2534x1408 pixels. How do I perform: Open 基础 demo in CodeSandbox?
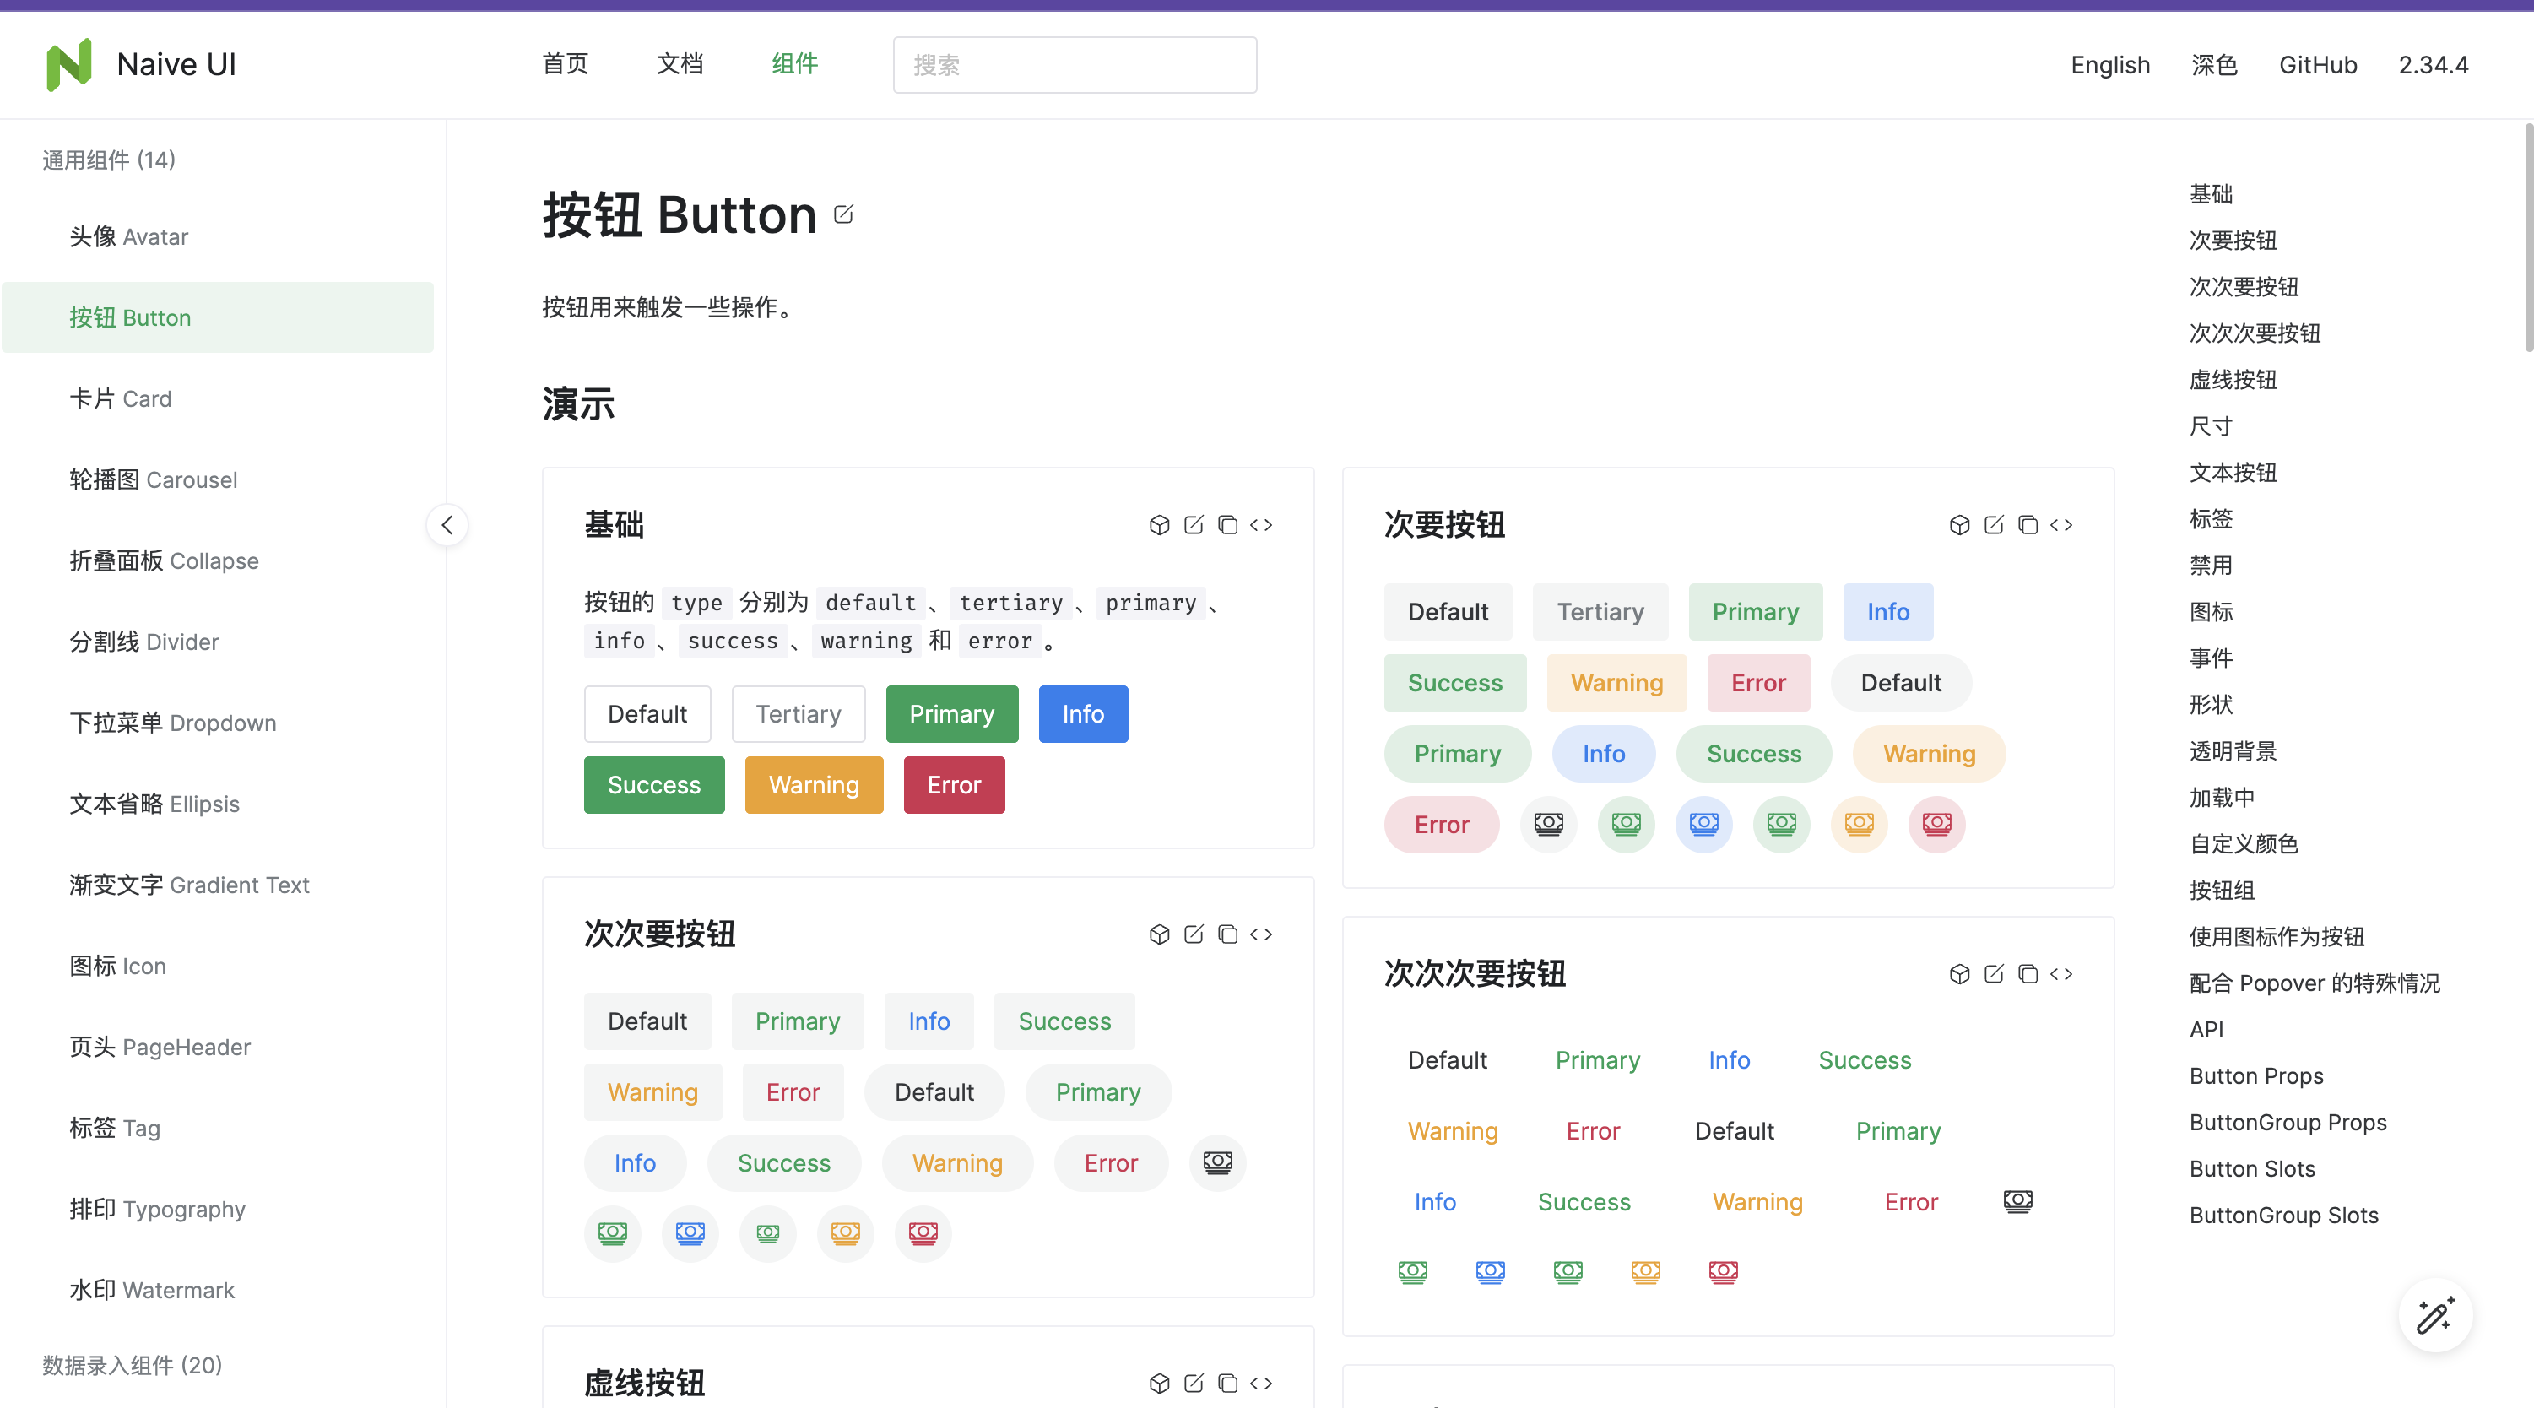[x=1160, y=525]
